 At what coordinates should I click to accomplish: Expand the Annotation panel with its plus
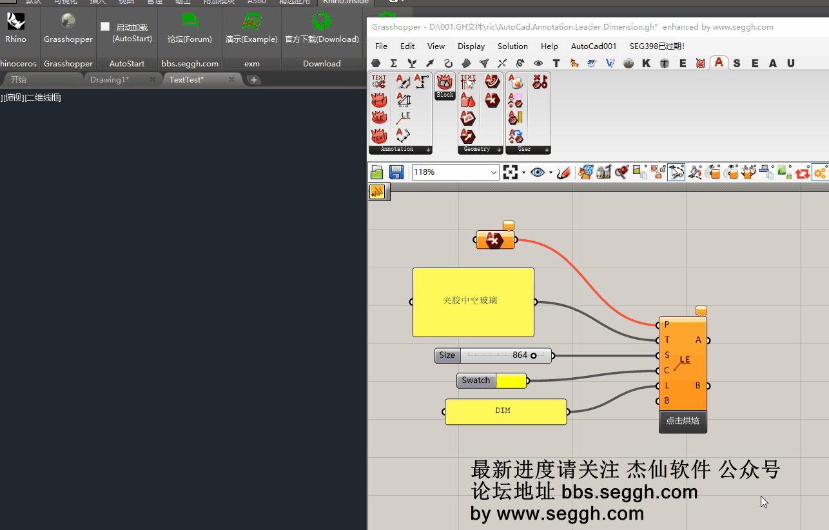click(x=428, y=150)
